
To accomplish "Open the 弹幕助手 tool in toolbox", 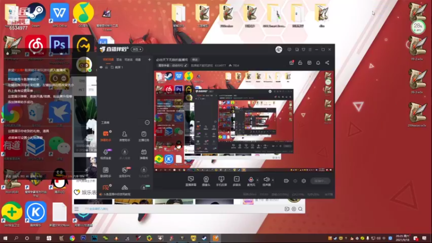I will point(105,136).
